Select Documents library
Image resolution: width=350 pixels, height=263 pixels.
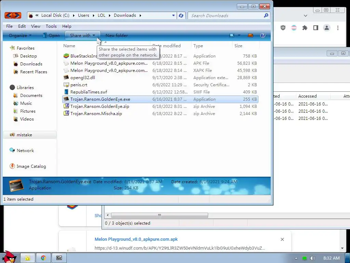coord(31,95)
